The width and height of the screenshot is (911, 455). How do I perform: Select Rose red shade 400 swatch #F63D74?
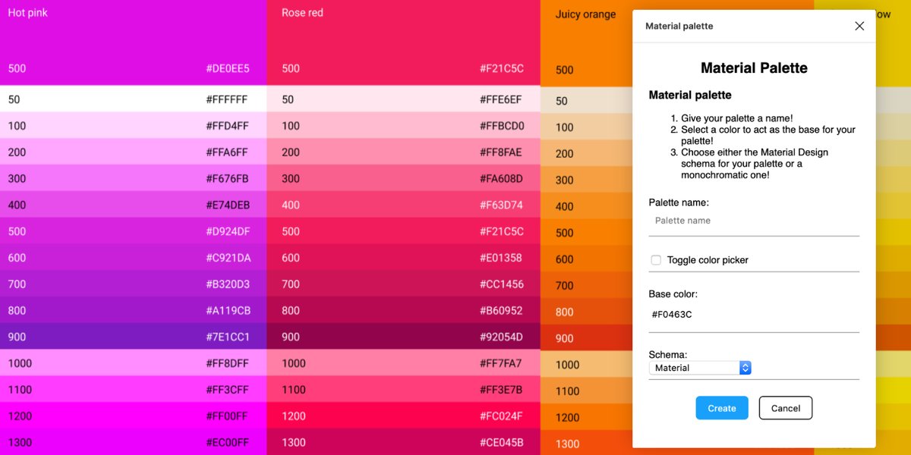(402, 206)
